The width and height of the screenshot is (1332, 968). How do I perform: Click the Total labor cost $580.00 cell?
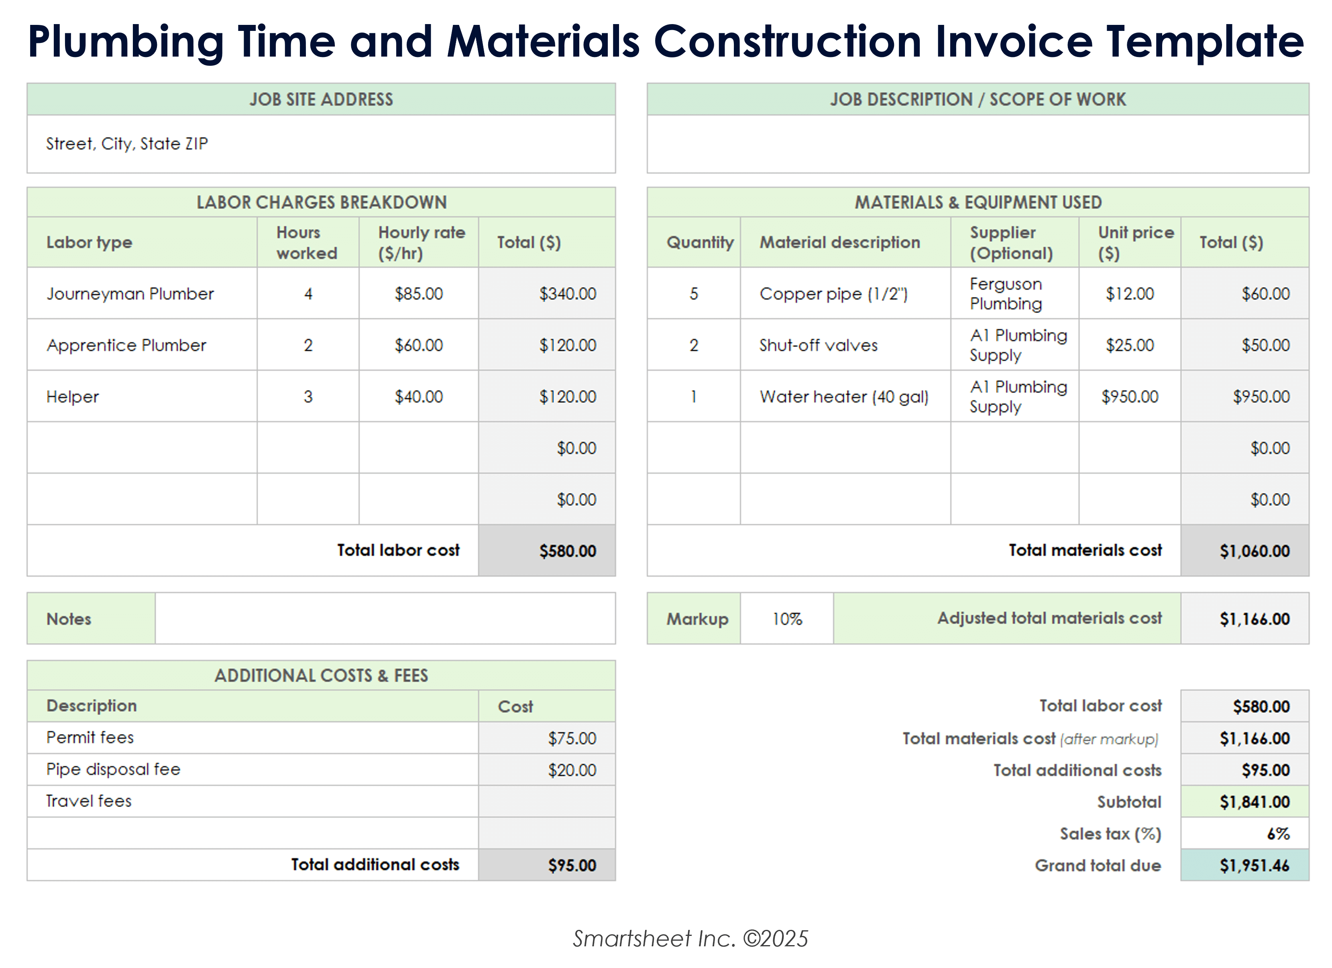tap(547, 551)
